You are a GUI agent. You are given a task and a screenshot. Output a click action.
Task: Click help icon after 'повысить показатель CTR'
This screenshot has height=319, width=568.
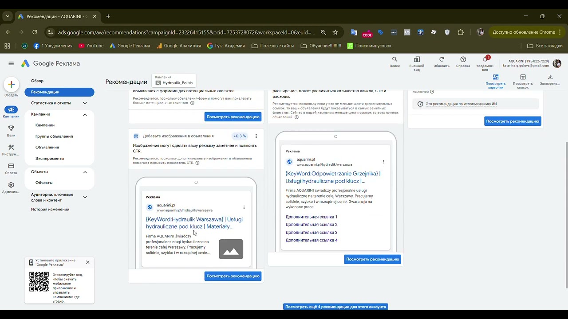coord(197,163)
